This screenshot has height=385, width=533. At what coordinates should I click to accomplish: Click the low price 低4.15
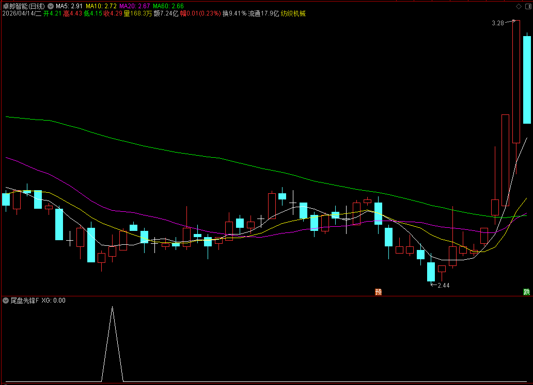(x=93, y=13)
